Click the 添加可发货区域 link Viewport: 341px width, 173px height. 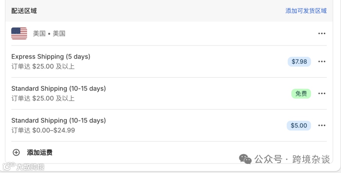point(306,11)
